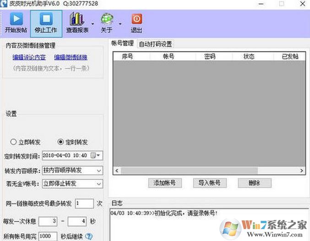Switch to the 自动打码设置 tab
Viewport: 310px width, 241px height.
click(x=155, y=44)
